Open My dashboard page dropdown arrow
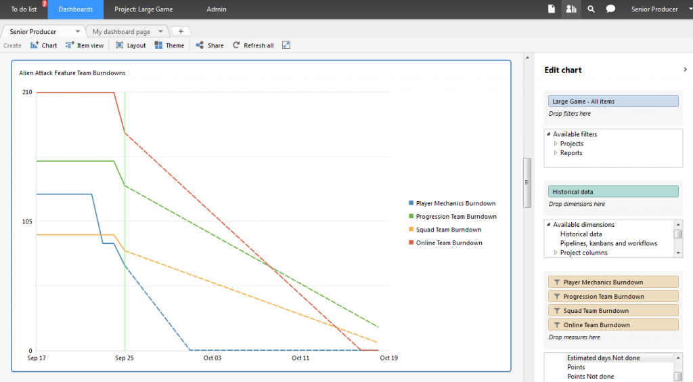 [160, 31]
